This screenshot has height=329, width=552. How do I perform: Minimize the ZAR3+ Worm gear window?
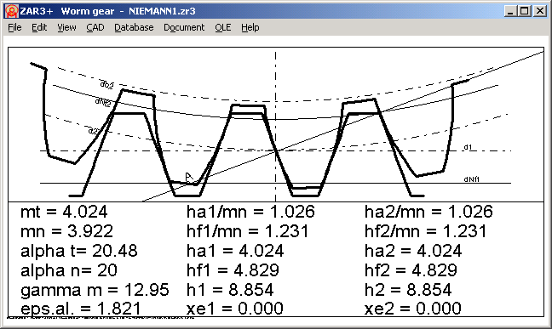[x=510, y=11]
